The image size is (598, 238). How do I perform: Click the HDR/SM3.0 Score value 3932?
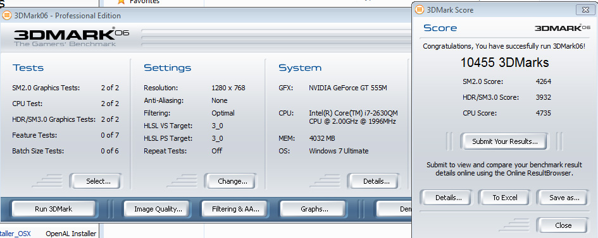tap(544, 97)
